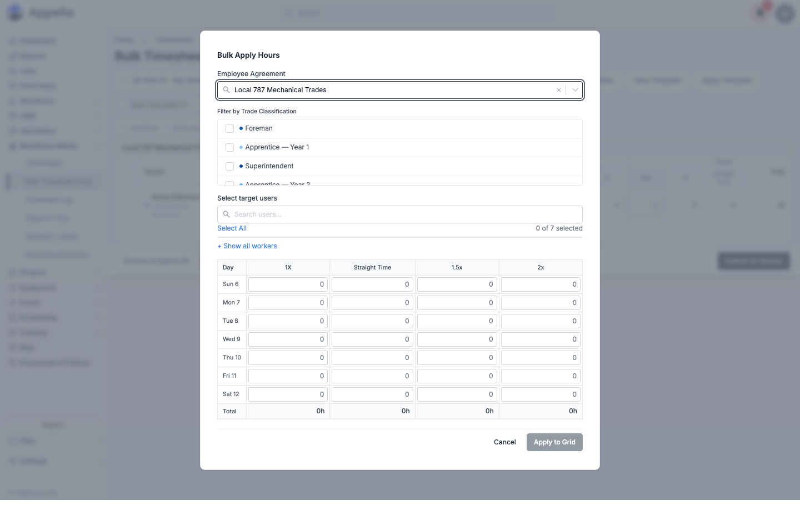The width and height of the screenshot is (800, 520).
Task: Click the Sat 12 2x hours field
Action: point(541,394)
